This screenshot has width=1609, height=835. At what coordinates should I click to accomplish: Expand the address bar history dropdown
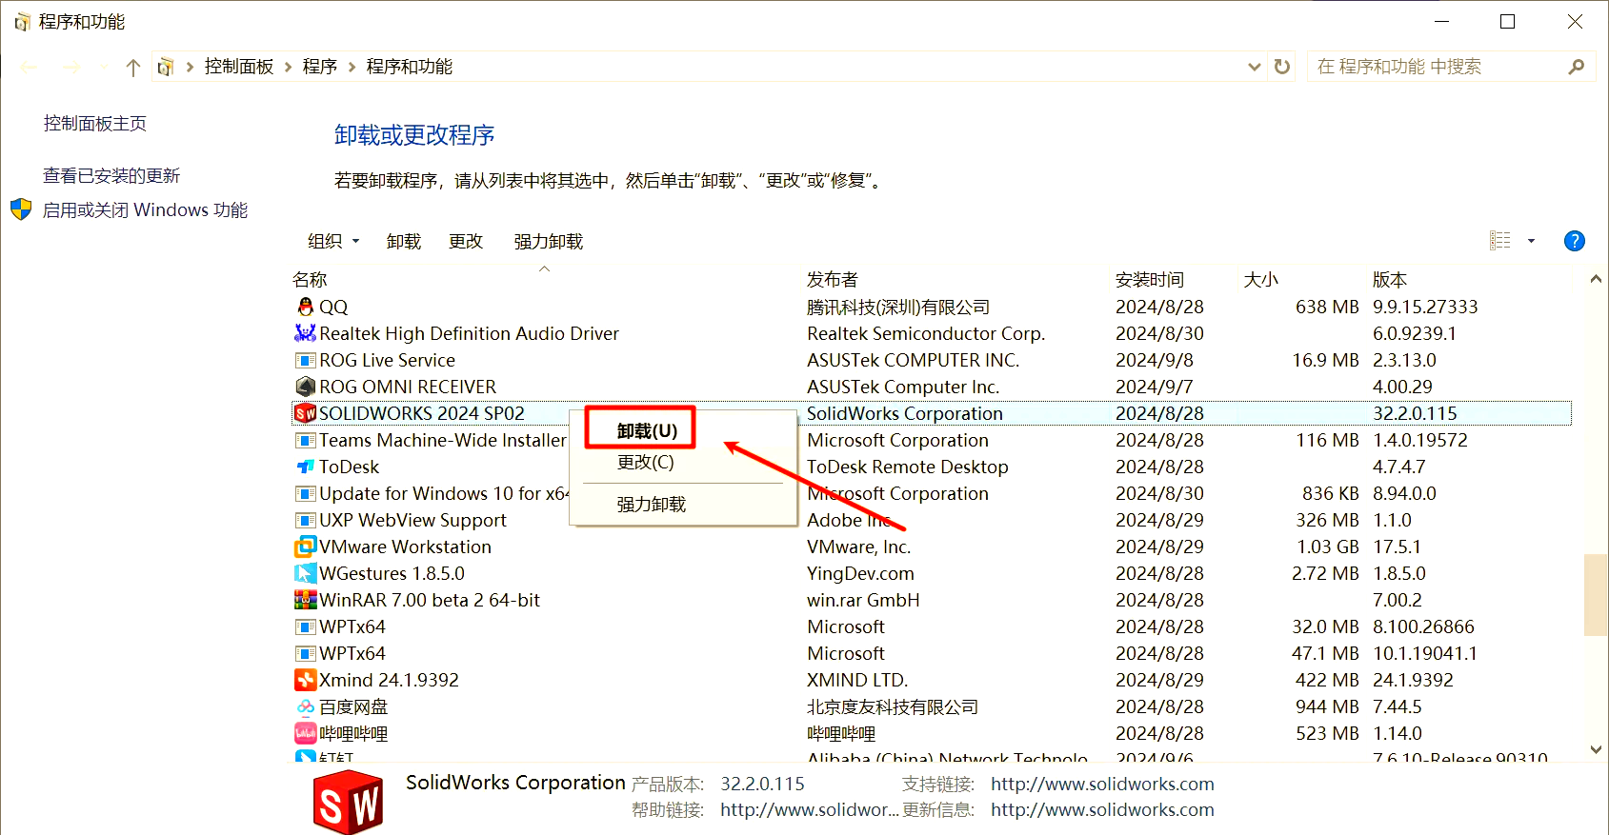pyautogui.click(x=1254, y=67)
